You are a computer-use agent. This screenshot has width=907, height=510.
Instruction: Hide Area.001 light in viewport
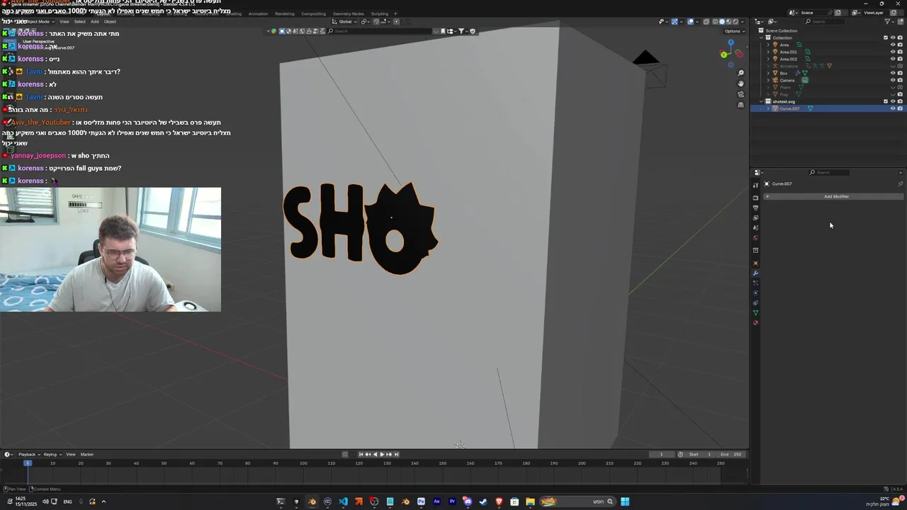893,52
